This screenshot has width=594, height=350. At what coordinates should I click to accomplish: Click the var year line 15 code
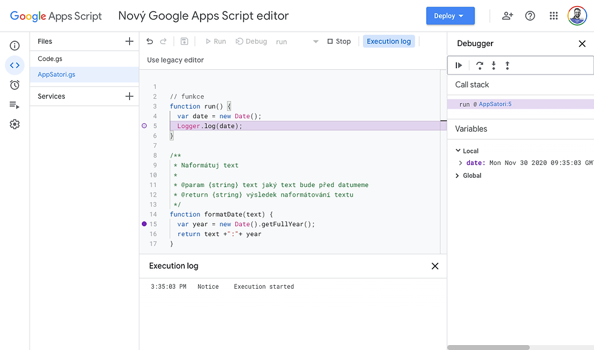[246, 224]
